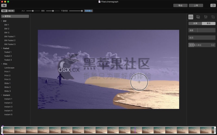Paint mask at the brush cursor circle
This screenshot has width=217, height=135.
(x=139, y=82)
